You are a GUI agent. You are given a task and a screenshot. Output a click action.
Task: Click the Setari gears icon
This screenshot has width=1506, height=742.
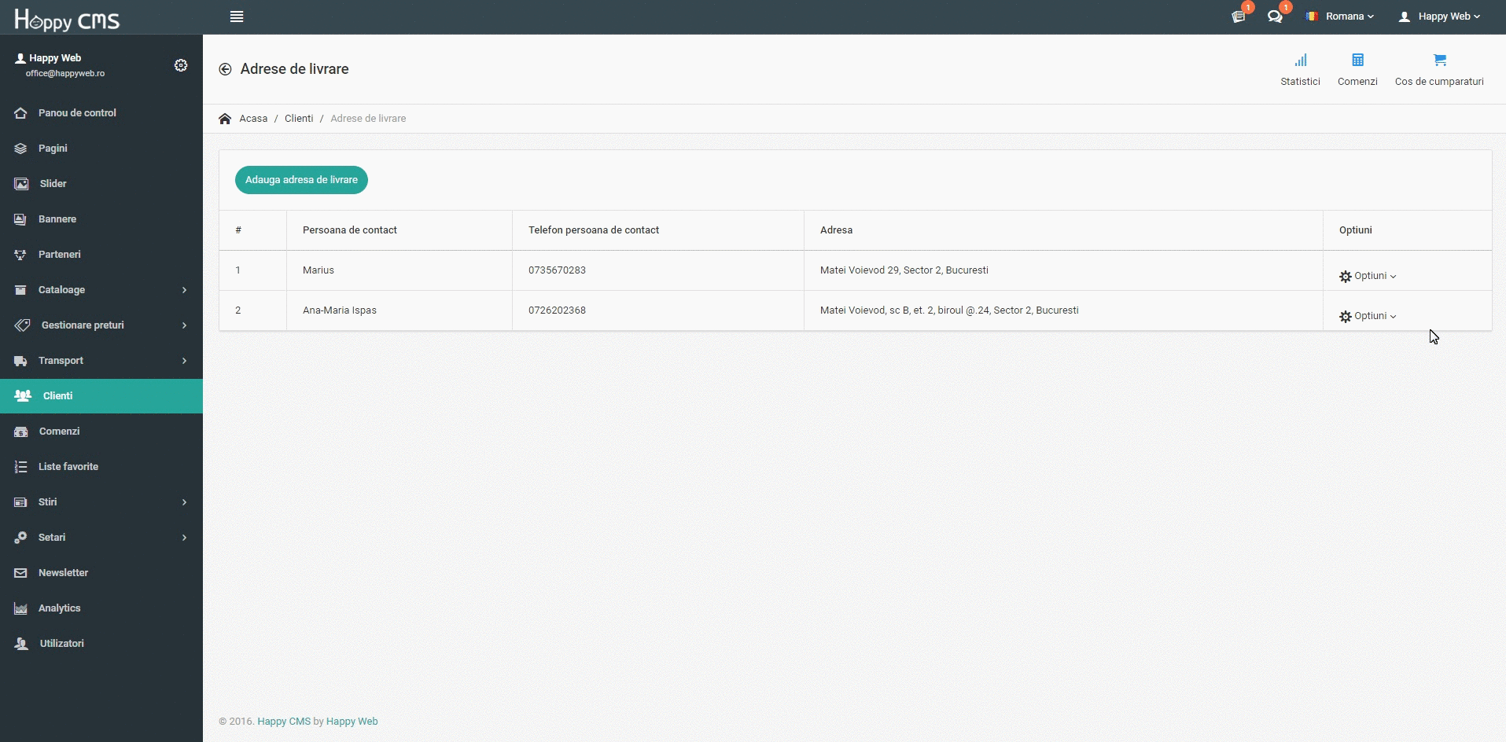pos(21,538)
